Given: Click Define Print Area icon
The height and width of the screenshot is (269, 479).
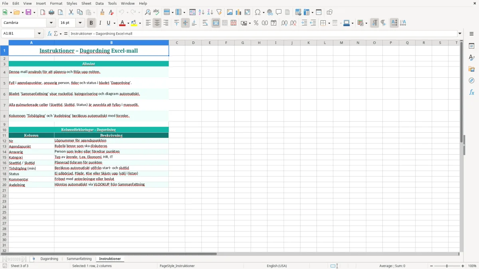Looking at the screenshot, I should pyautogui.click(x=298, y=12).
